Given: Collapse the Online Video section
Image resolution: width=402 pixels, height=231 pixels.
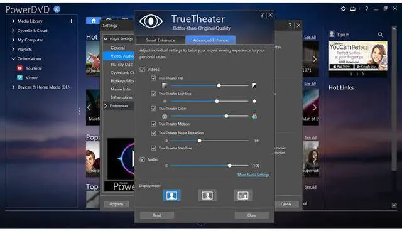Looking at the screenshot, I should tap(13, 58).
